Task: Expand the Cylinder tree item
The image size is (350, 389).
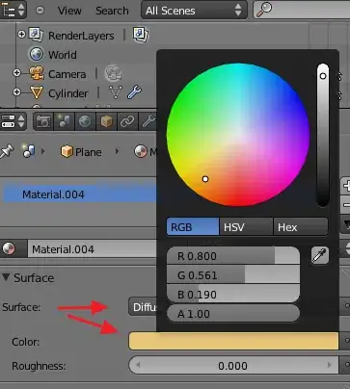Action: coord(16,92)
